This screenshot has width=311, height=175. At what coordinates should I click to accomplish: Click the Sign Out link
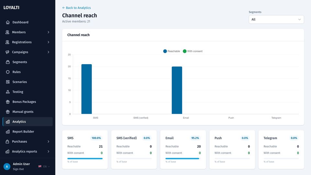[x=18, y=169]
